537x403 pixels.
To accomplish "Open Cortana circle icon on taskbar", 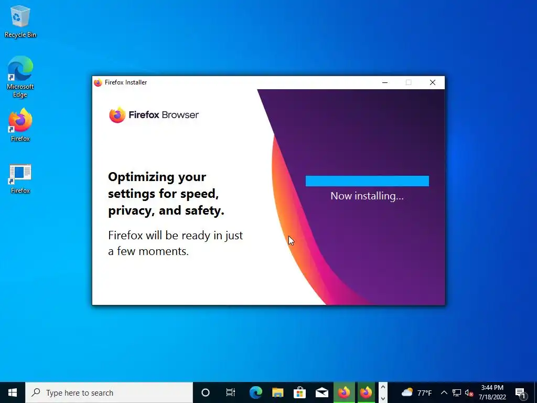I will pos(206,393).
